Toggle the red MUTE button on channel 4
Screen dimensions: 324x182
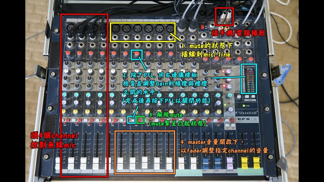[104, 120]
